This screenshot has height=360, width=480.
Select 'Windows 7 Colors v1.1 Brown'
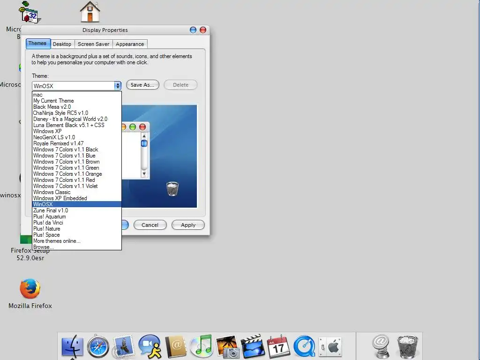pyautogui.click(x=77, y=162)
